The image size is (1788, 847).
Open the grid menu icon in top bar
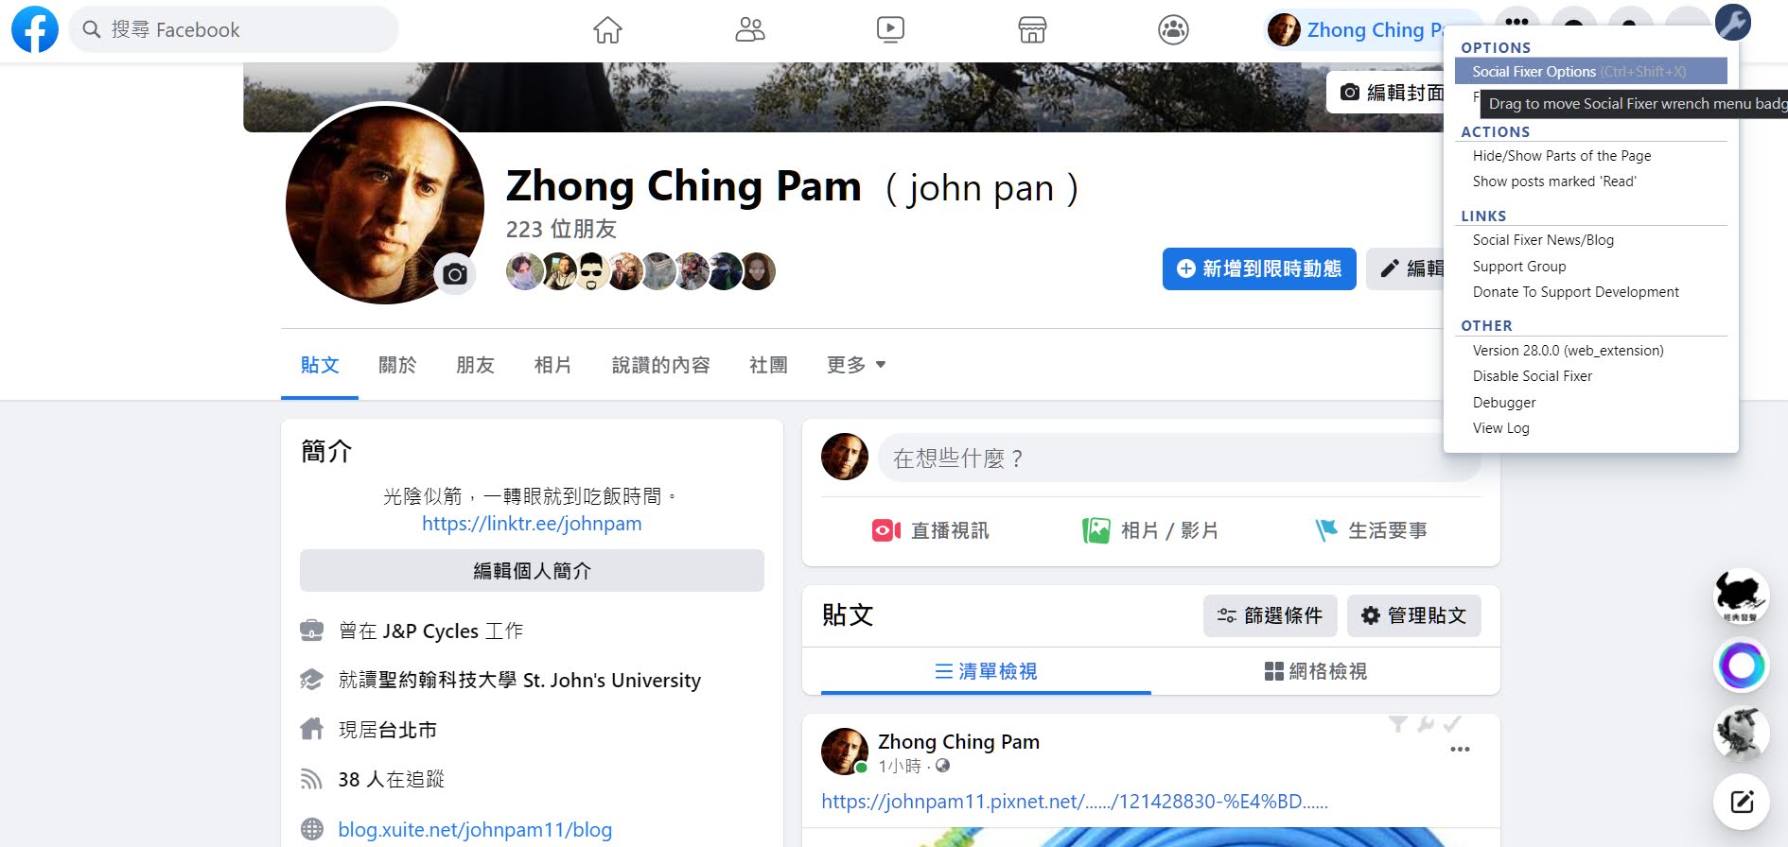tap(1516, 22)
